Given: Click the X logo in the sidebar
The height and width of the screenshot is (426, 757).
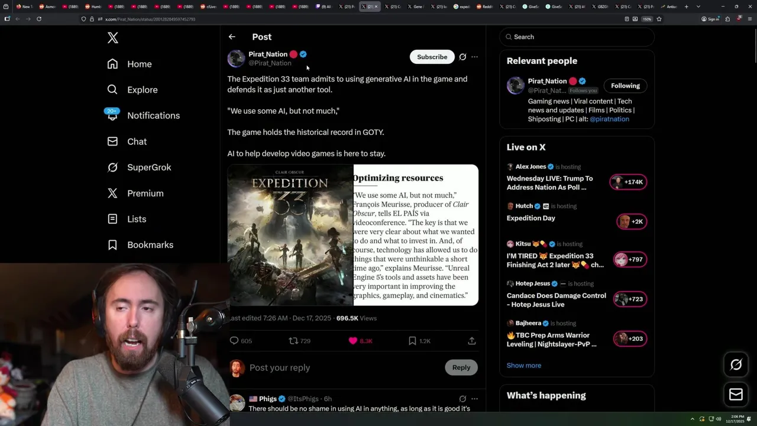Looking at the screenshot, I should pos(113,38).
